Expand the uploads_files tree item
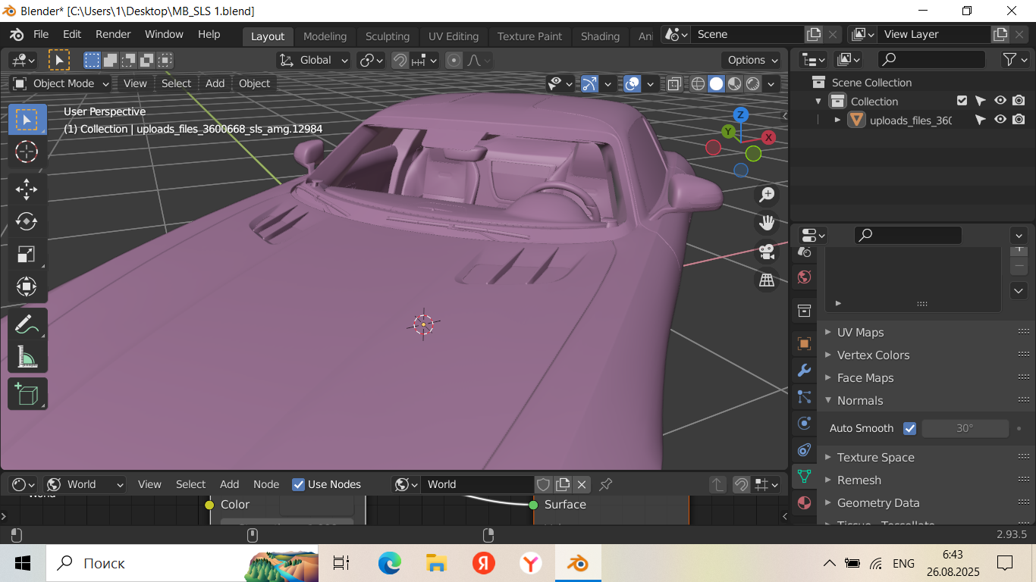Viewport: 1036px width, 582px height. [837, 120]
